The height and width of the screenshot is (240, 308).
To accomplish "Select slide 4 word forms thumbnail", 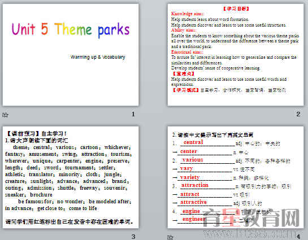I will point(236,177).
